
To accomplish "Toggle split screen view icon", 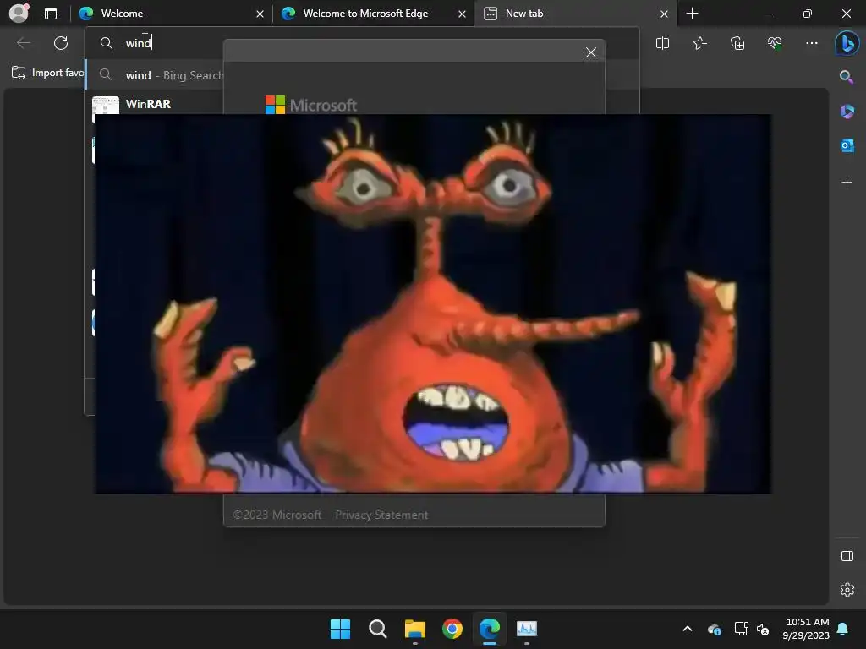I will (x=662, y=43).
